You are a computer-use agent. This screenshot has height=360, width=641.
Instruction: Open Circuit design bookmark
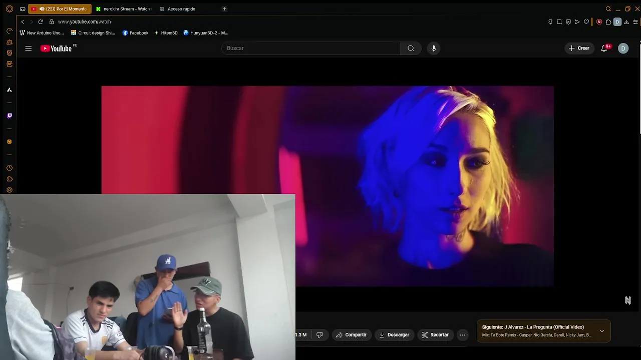click(x=93, y=33)
